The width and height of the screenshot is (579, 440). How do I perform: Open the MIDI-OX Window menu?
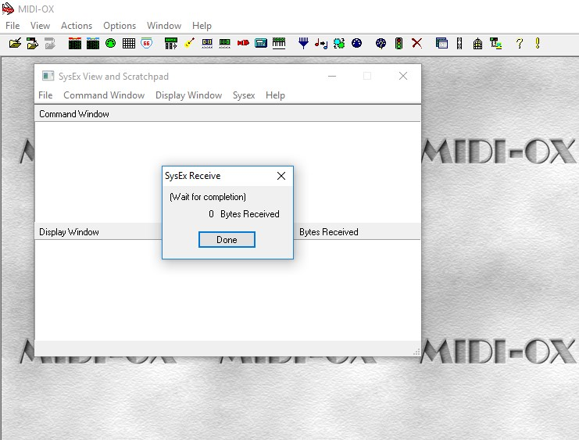pos(164,26)
